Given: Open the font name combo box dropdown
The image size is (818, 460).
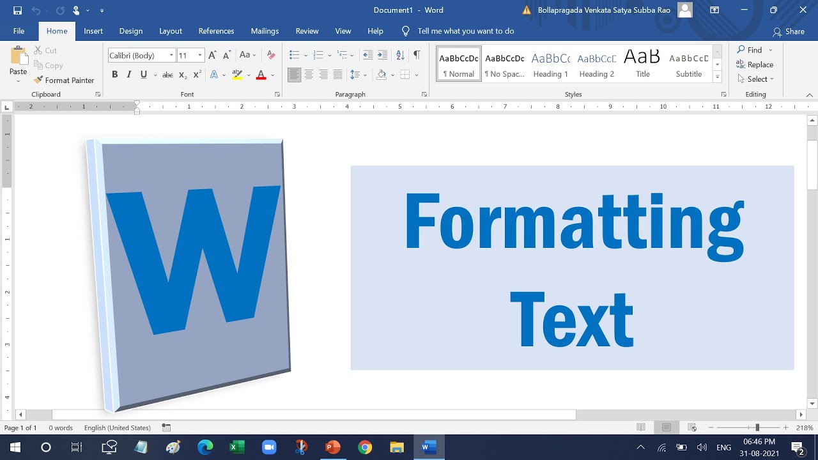Looking at the screenshot, I should click(171, 56).
